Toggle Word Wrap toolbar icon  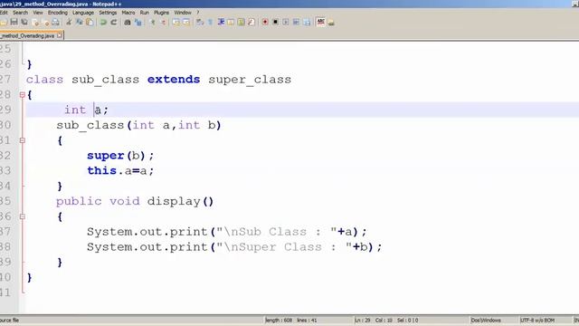200,22
